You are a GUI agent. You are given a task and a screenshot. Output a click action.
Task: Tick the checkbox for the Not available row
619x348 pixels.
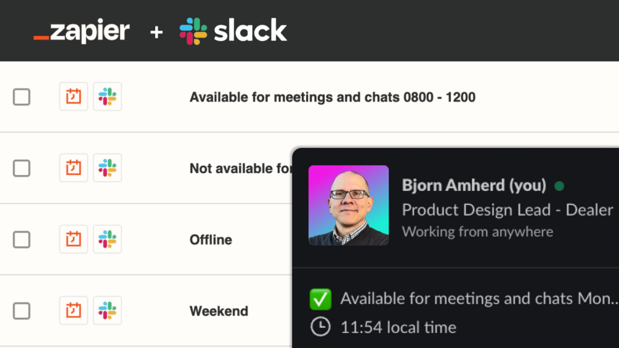click(22, 168)
